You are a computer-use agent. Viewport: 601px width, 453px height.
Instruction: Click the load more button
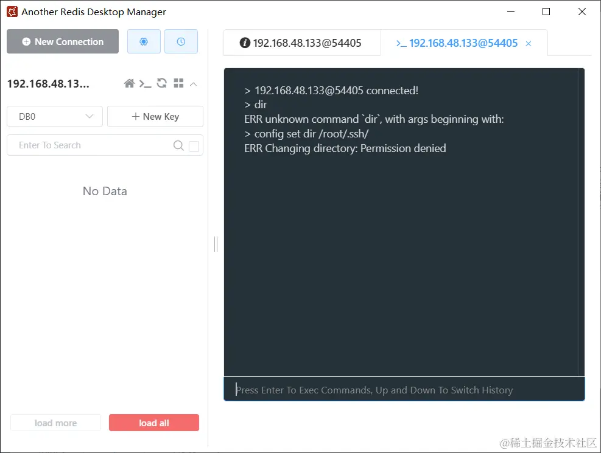coord(55,423)
